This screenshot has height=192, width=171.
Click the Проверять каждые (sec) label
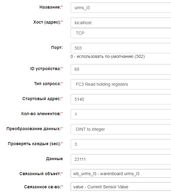[x=35, y=144]
